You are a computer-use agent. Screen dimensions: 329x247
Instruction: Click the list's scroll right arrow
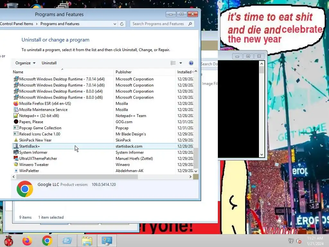[x=190, y=177]
